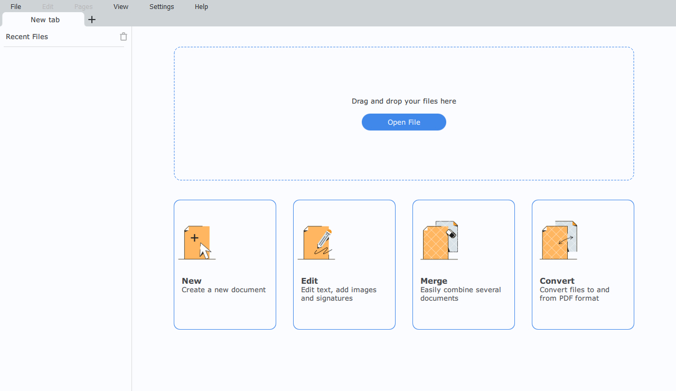Clear Recent Files using the trash icon
This screenshot has width=676, height=391.
124,36
